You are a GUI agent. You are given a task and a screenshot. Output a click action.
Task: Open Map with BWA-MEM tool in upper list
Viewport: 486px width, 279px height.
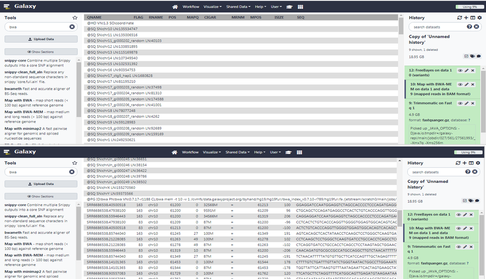(x=23, y=112)
